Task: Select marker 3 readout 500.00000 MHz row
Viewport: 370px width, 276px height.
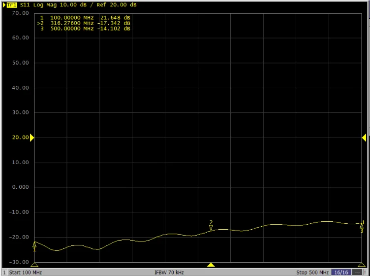Action: [x=85, y=29]
